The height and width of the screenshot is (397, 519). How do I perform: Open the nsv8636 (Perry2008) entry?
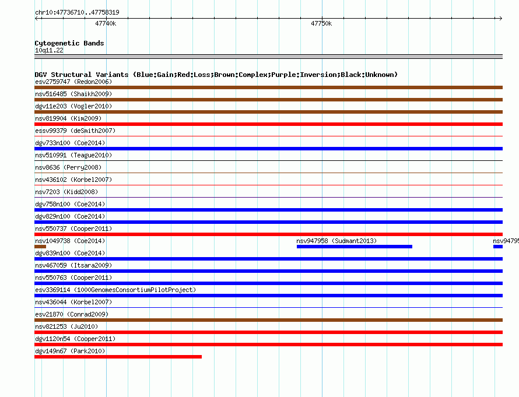[68, 167]
